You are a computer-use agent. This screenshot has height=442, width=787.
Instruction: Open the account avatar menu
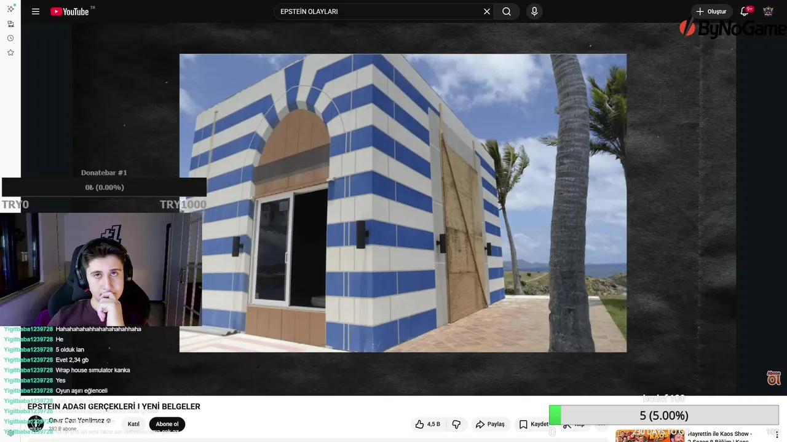point(768,12)
